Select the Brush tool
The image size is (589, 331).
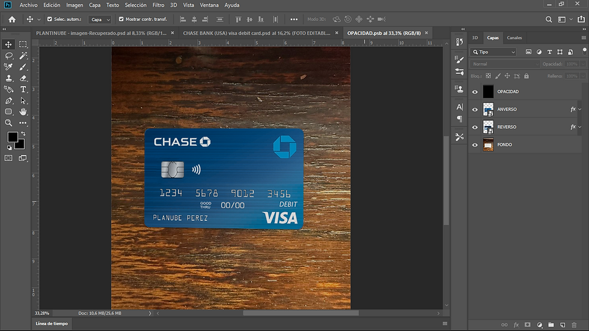(x=23, y=67)
